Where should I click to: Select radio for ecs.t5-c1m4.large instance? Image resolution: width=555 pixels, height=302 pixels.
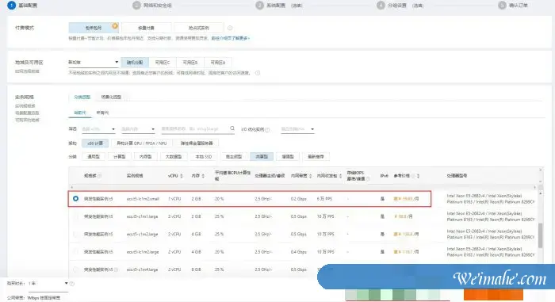[76, 270]
